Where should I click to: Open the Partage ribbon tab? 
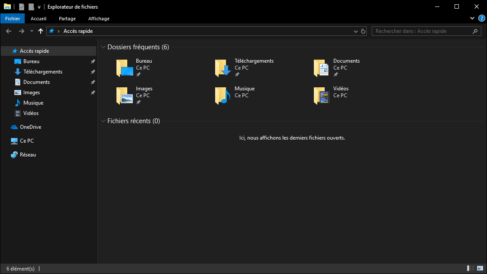tap(67, 19)
